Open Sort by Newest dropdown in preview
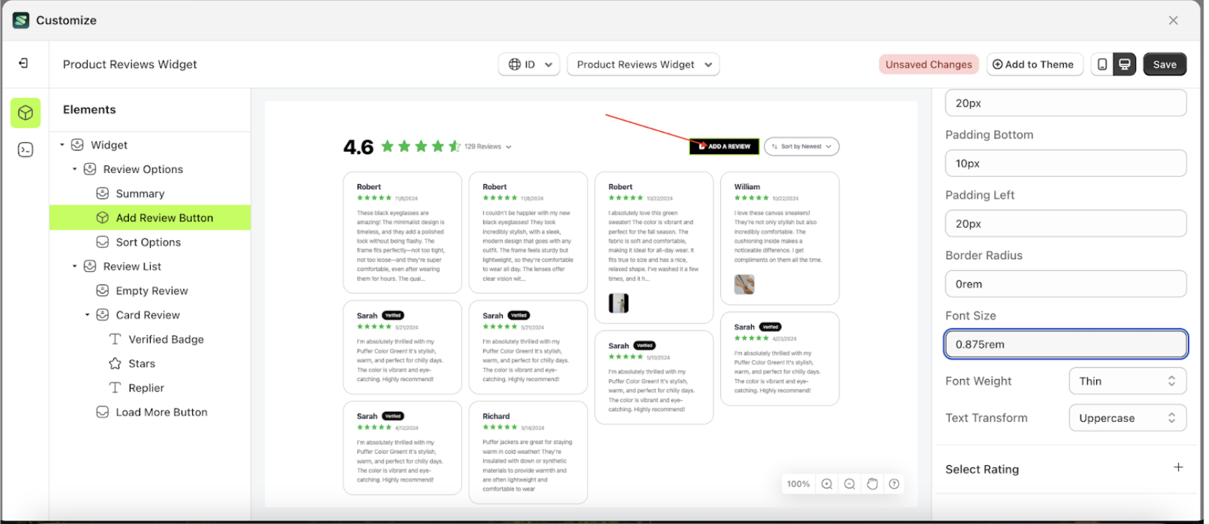1209x524 pixels. coord(802,146)
